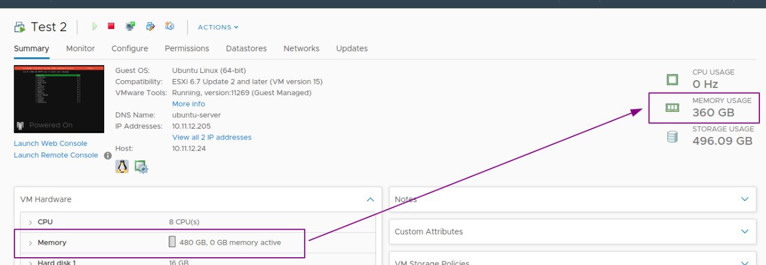766x265 pixels.
Task: Click the Take Snapshot toolbar icon
Action: tap(169, 26)
